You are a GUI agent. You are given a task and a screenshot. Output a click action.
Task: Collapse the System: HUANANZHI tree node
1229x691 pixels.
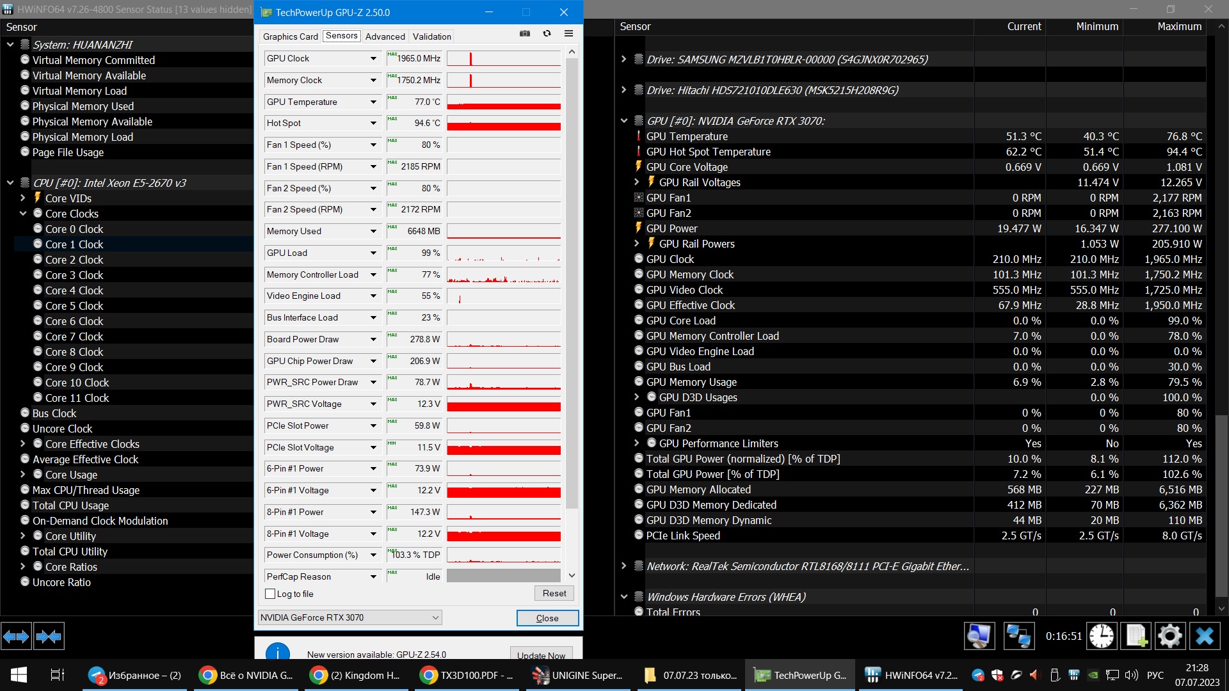tap(10, 44)
